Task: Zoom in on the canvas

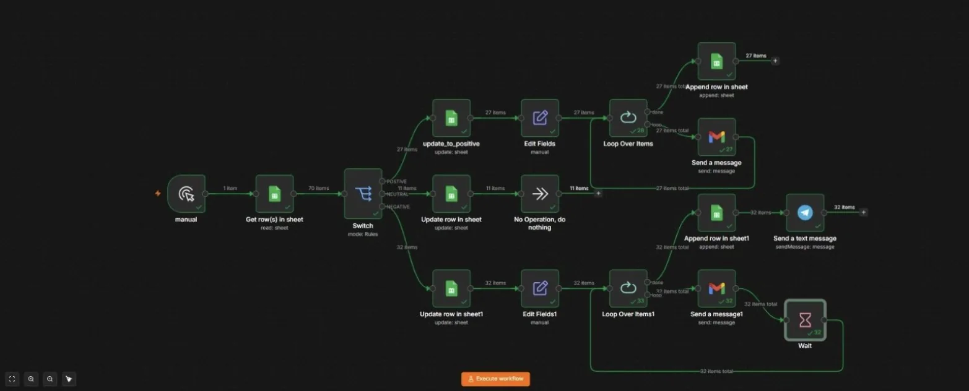Action: [x=31, y=379]
